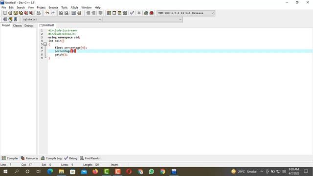Click the code line 'float percentage[4];'
This screenshot has width=313, height=176.
pyautogui.click(x=71, y=48)
